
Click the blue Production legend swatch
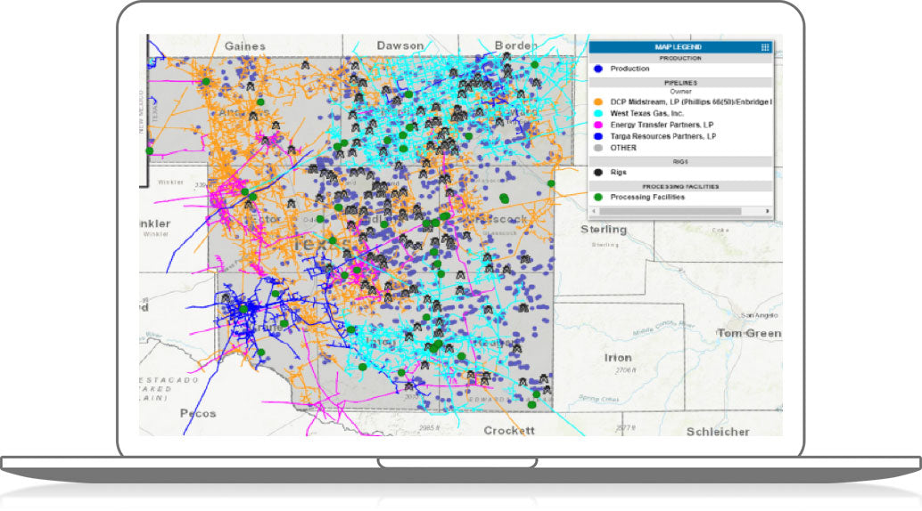click(598, 69)
